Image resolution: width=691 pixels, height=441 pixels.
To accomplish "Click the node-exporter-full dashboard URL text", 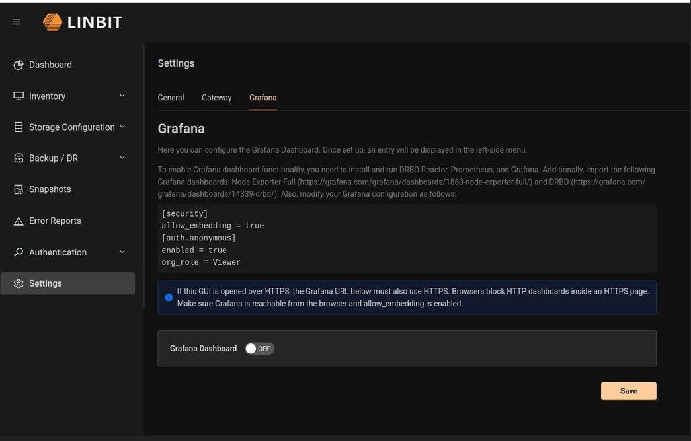I will [415, 182].
